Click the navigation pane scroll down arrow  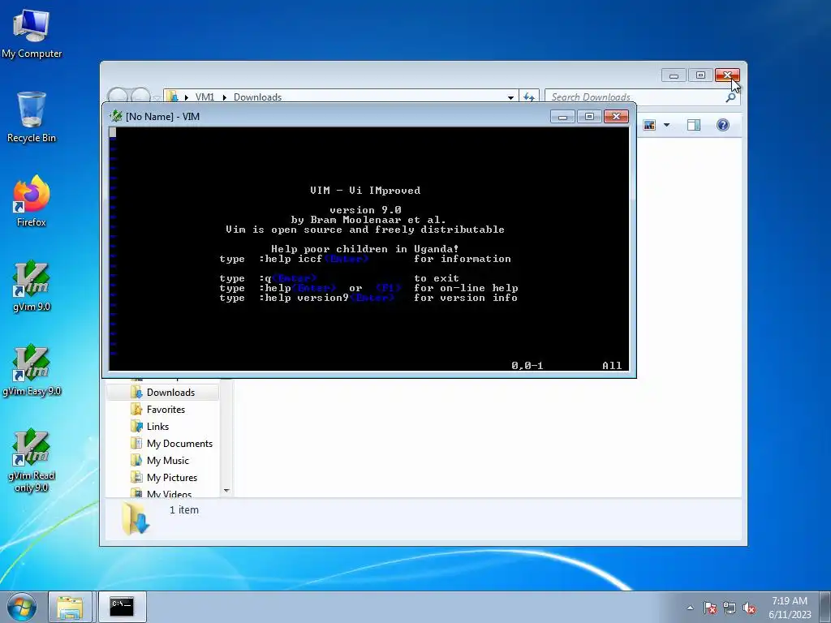click(226, 491)
